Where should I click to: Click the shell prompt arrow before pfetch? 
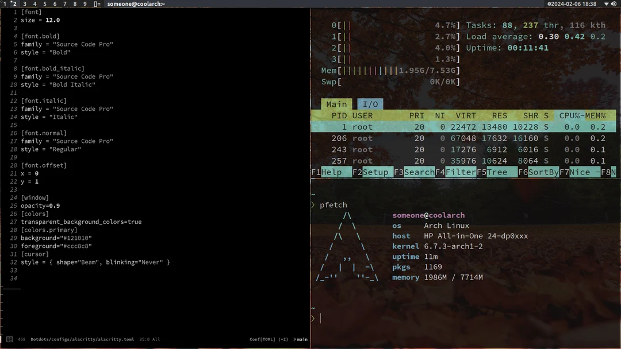point(313,205)
